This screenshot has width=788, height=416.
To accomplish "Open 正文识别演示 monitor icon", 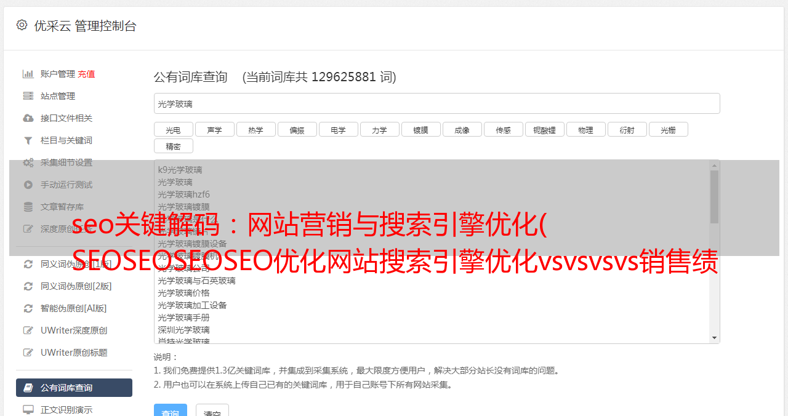I will [28, 410].
